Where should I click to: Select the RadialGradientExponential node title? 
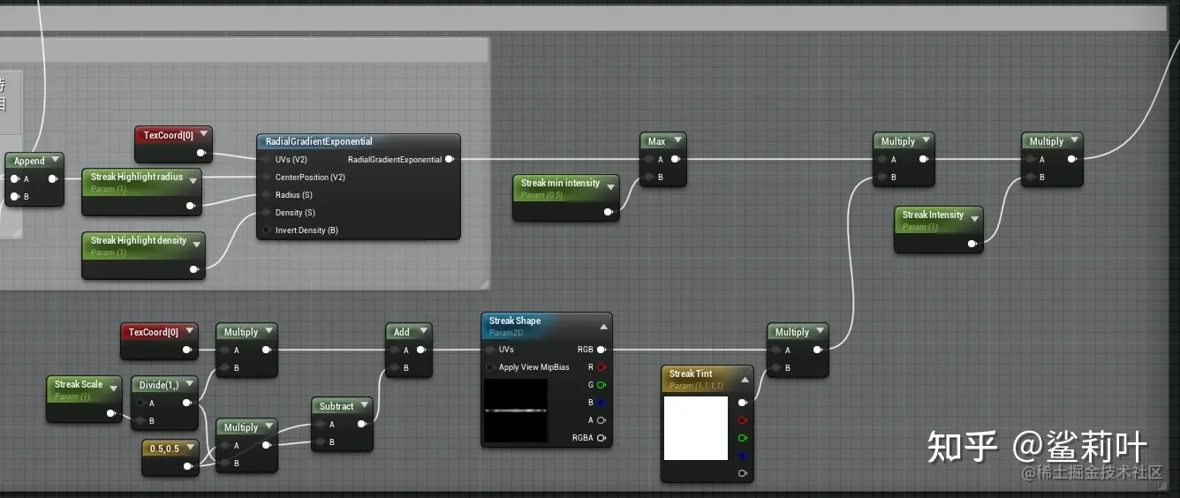319,141
